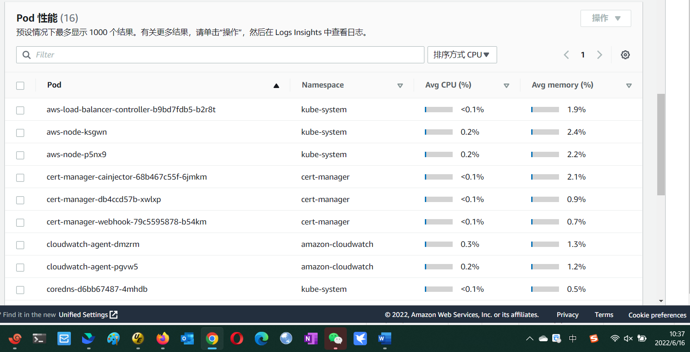
Task: Open the Mail app in taskbar
Action: (64, 339)
